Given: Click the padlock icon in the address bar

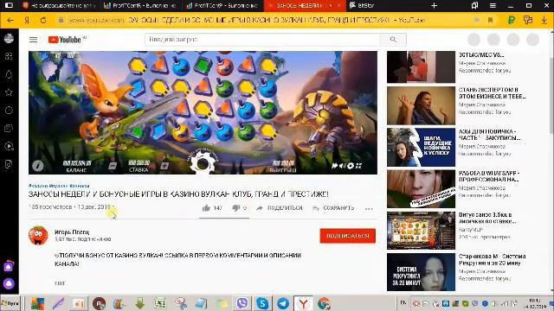Looking at the screenshot, I should (61, 21).
